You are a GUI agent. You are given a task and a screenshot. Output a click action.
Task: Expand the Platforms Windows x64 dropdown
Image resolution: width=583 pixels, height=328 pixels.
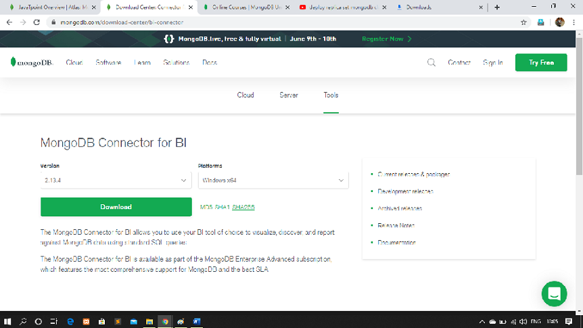click(x=273, y=181)
